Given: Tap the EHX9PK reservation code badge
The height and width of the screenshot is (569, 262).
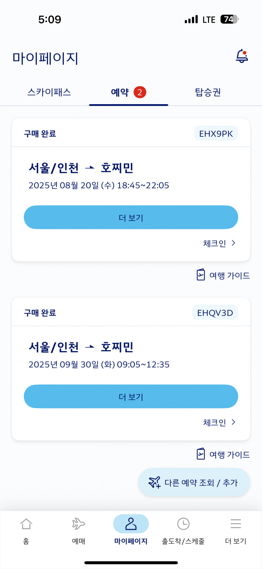Looking at the screenshot, I should 216,134.
